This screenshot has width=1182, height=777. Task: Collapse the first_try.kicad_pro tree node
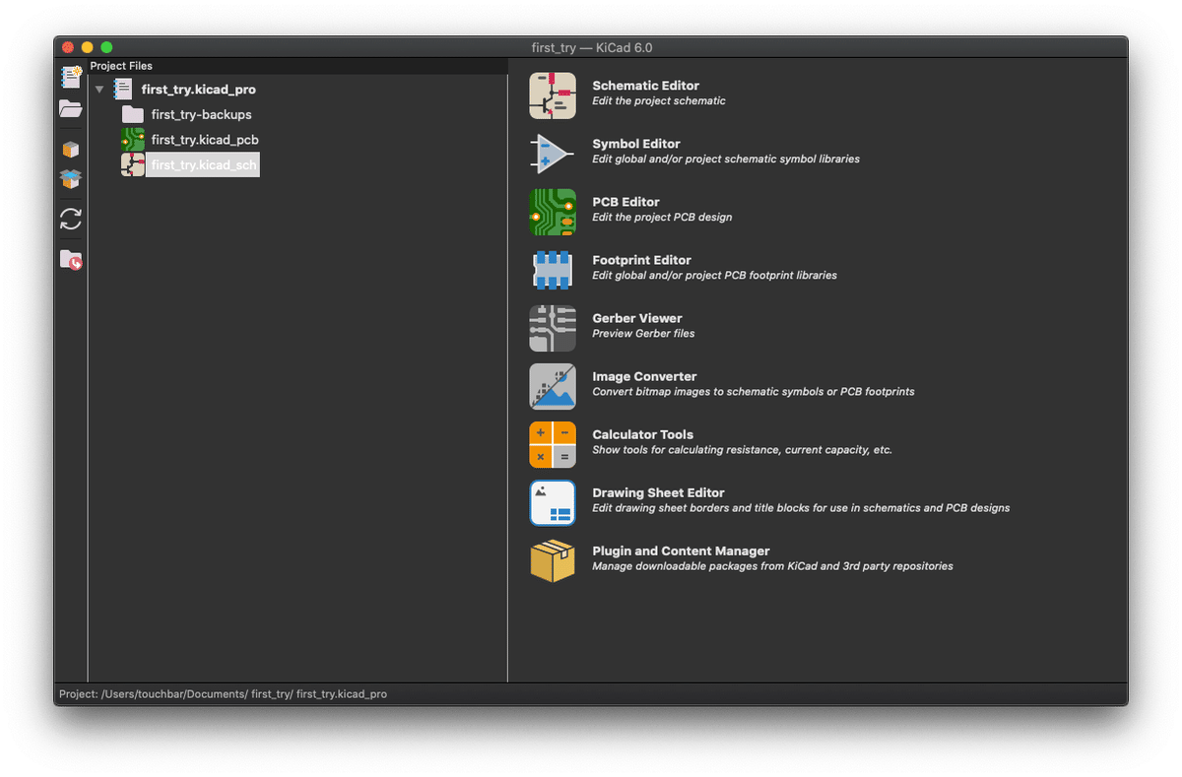(x=99, y=90)
